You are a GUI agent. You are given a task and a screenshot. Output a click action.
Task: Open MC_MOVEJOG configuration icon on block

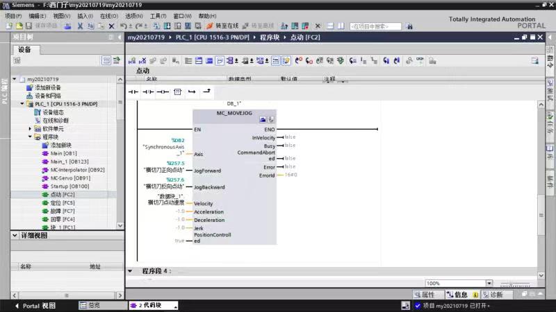(x=263, y=119)
